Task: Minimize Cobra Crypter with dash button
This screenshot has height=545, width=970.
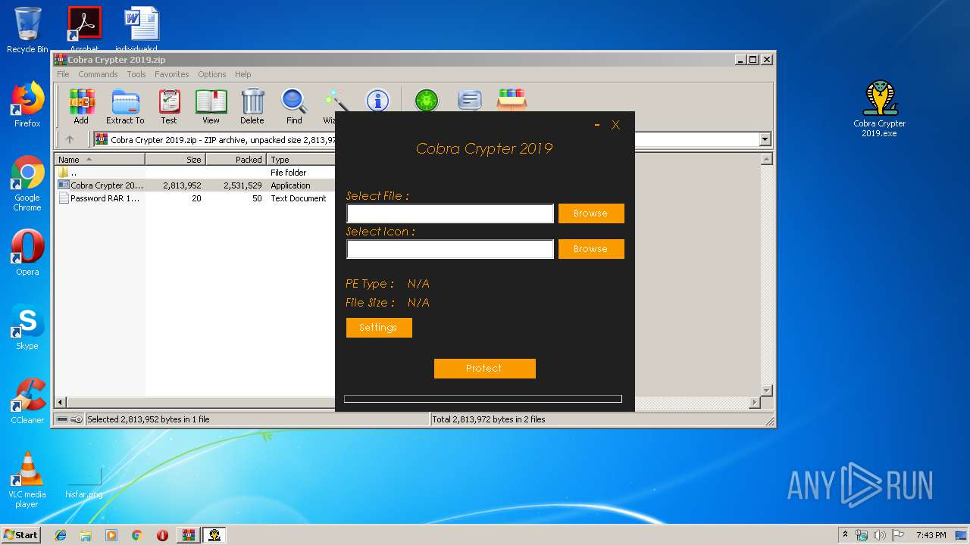Action: pos(597,125)
